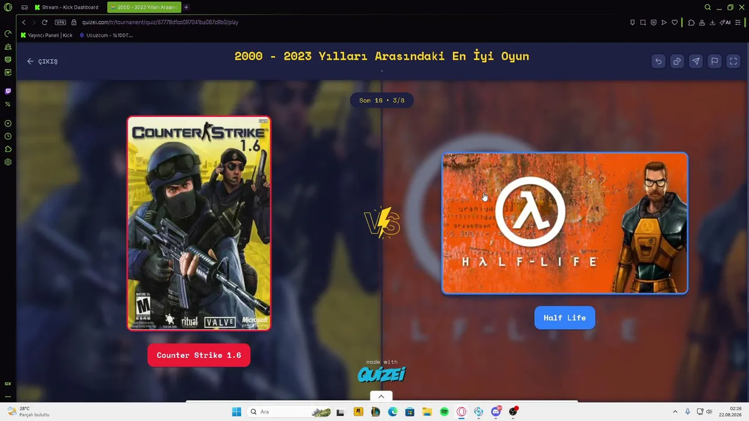Click the Son 16 • 3/8 round badge
Image resolution: width=749 pixels, height=421 pixels.
coord(382,101)
